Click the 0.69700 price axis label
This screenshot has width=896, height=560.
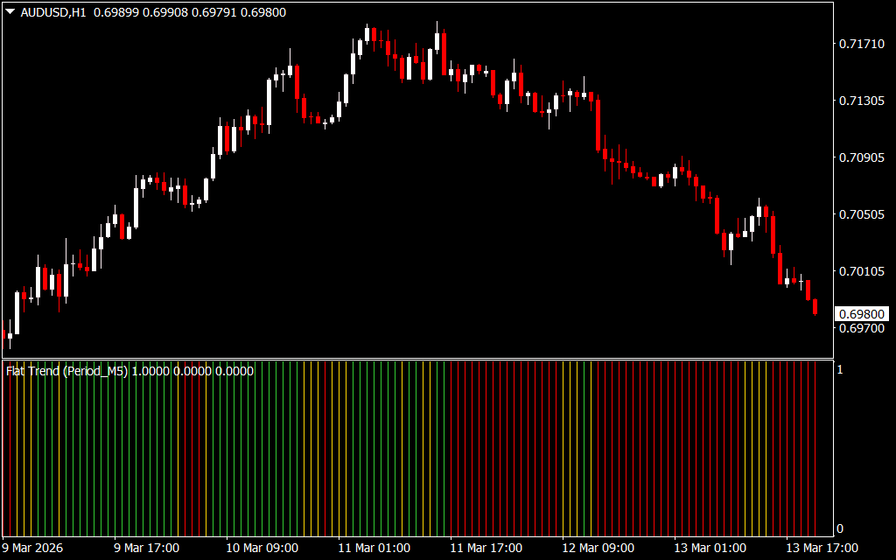coord(859,328)
